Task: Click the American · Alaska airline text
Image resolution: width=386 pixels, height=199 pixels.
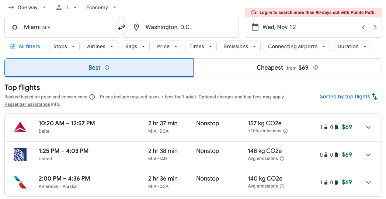Action: tap(58, 186)
